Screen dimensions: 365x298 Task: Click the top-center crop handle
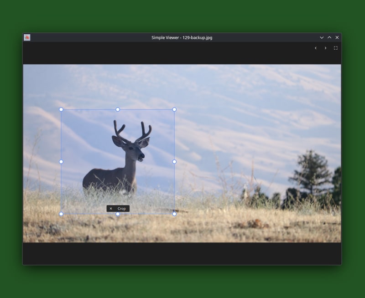tap(118, 109)
